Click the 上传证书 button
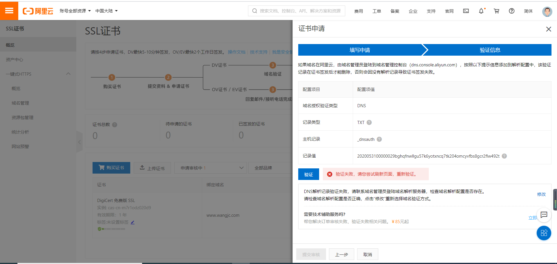This screenshot has width=557, height=264. pyautogui.click(x=152, y=168)
